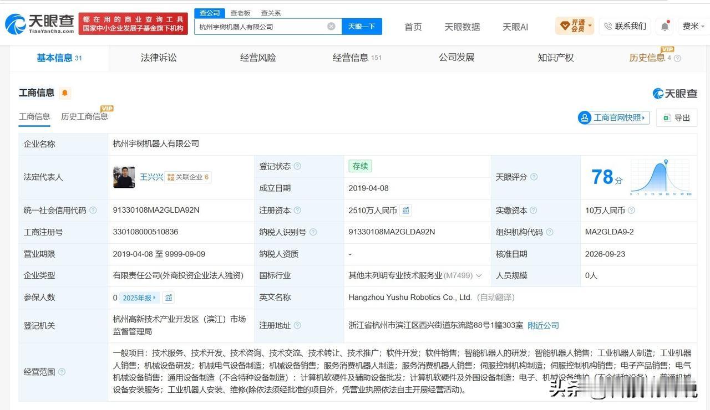Click help icon next to 统一社会信用代码
Screen dimensions: 710x410
(x=93, y=210)
